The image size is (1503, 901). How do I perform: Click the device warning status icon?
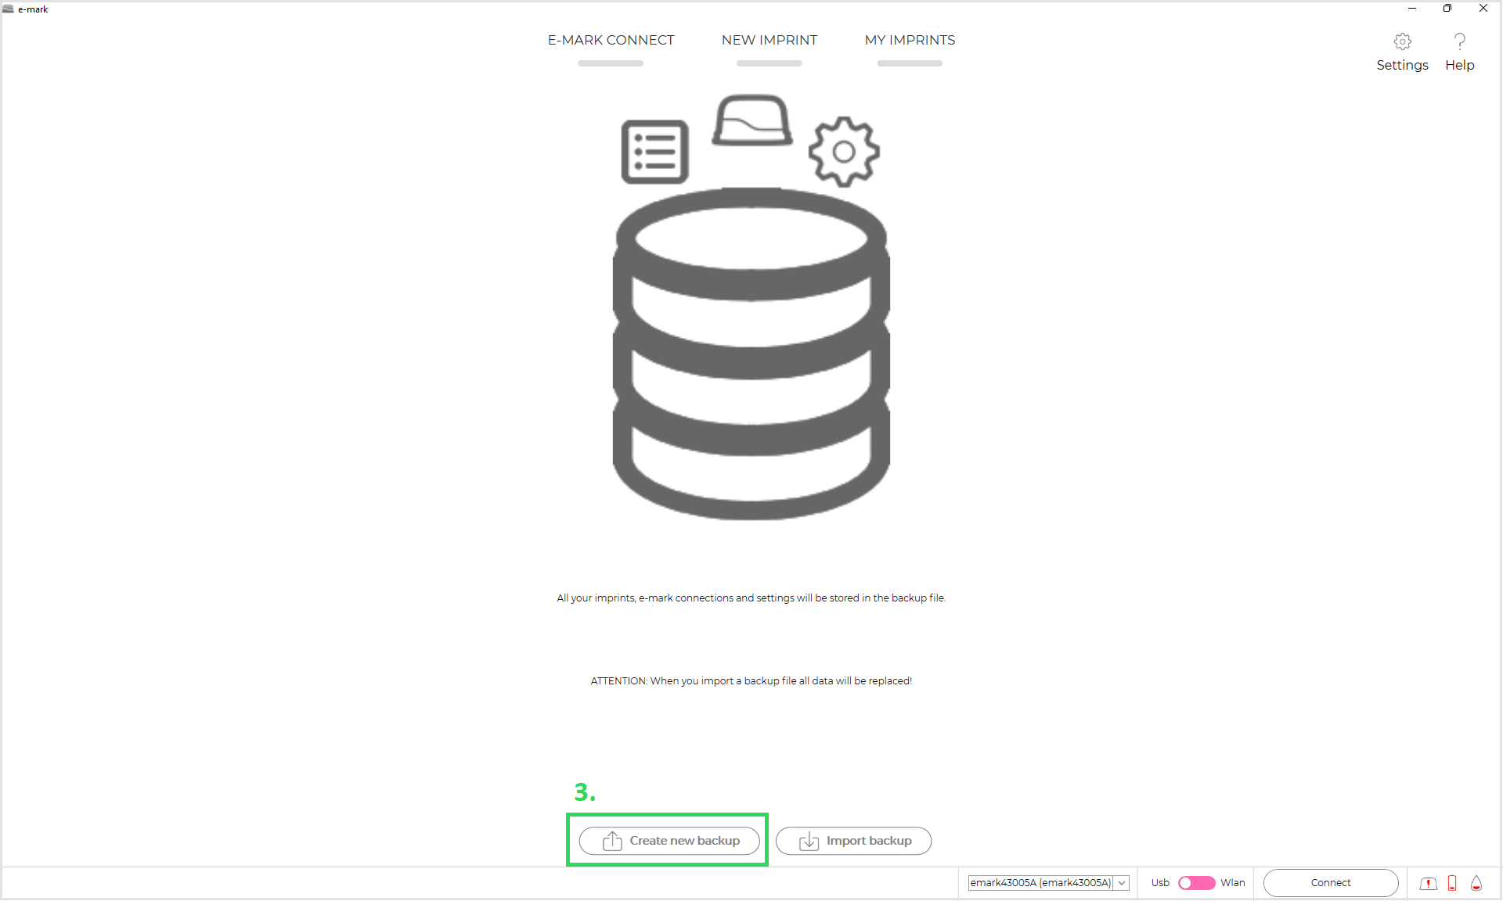pyautogui.click(x=1428, y=883)
